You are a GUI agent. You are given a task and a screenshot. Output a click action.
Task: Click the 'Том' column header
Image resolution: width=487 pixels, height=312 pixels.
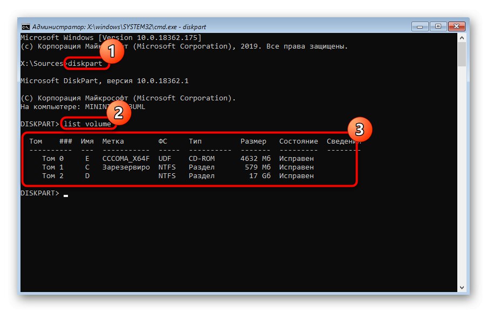pos(36,141)
